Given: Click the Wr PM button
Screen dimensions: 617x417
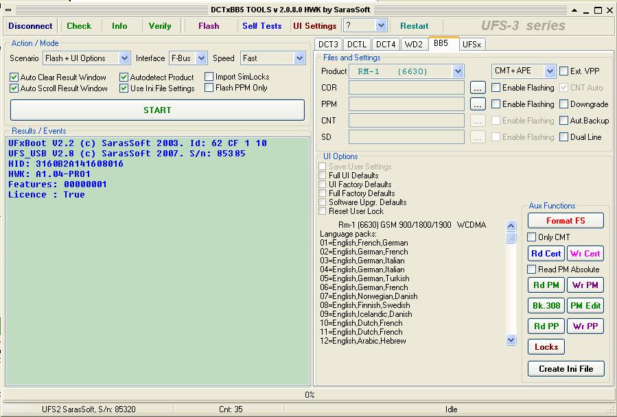Looking at the screenshot, I should [585, 285].
